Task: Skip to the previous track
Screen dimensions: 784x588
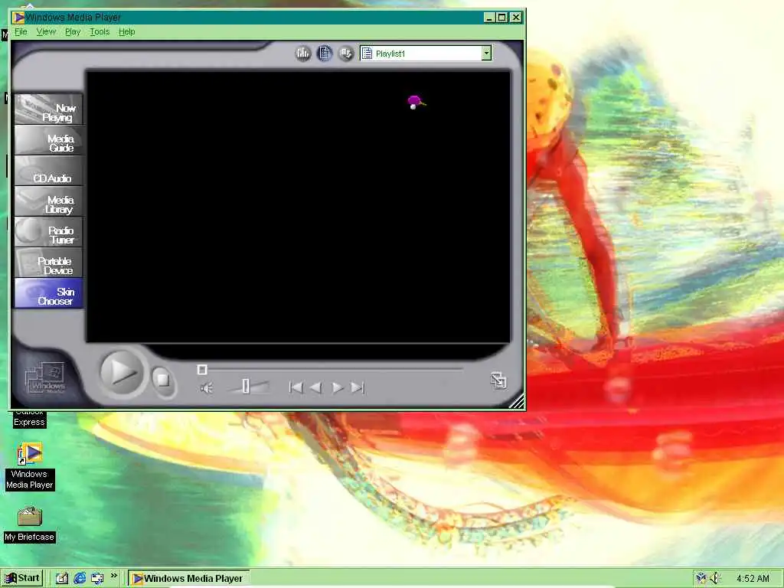Action: click(296, 387)
